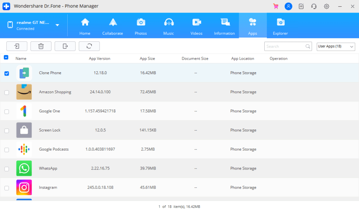Go to the Information tab

[x=224, y=26]
